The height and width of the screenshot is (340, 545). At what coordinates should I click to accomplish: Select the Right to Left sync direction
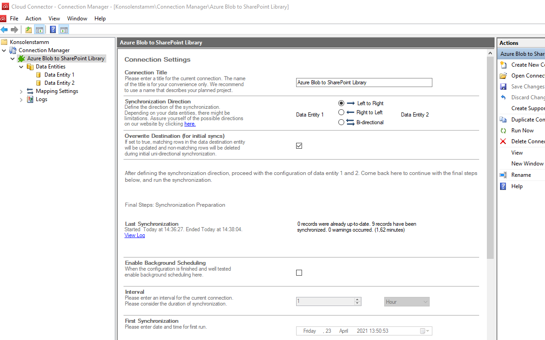click(x=342, y=112)
